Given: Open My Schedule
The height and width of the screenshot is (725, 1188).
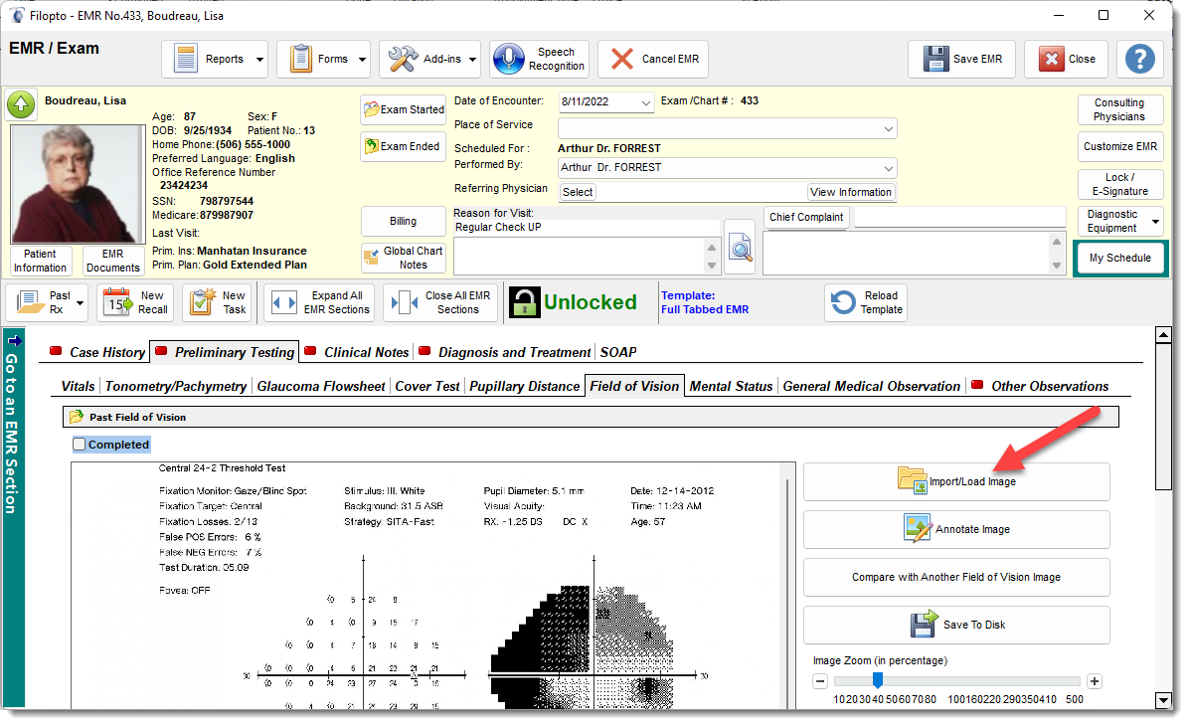Looking at the screenshot, I should 1119,258.
